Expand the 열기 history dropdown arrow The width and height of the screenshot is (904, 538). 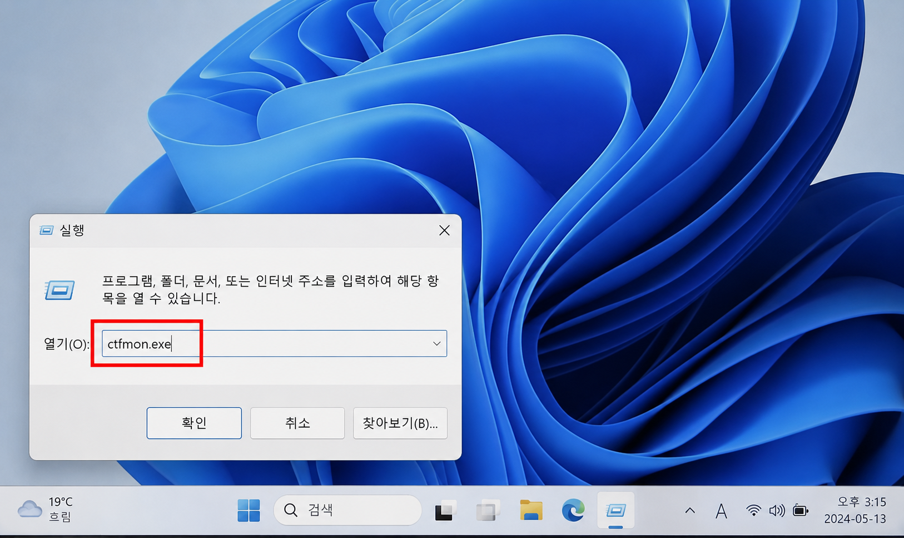[436, 344]
